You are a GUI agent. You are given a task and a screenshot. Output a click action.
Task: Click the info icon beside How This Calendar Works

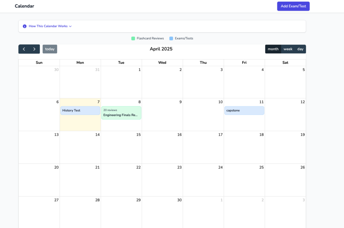click(x=25, y=26)
